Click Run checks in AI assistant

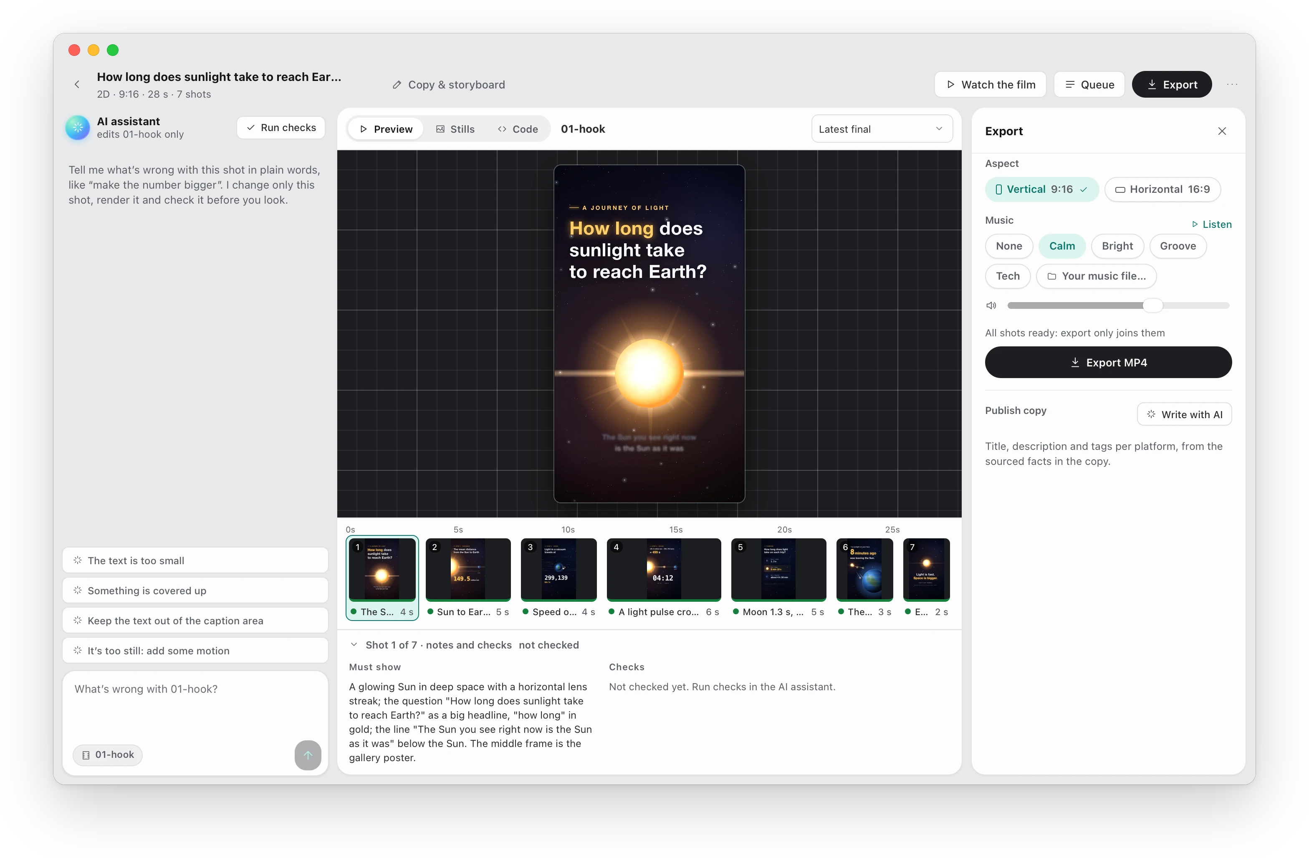(x=280, y=128)
